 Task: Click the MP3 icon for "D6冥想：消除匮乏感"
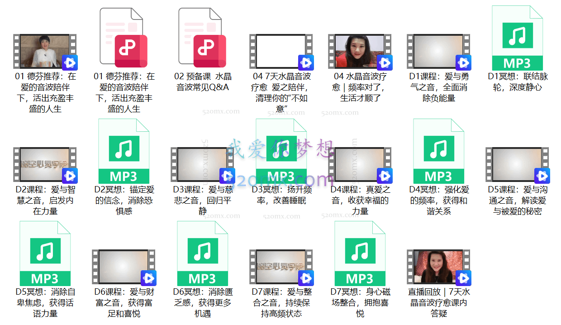pyautogui.click(x=202, y=252)
